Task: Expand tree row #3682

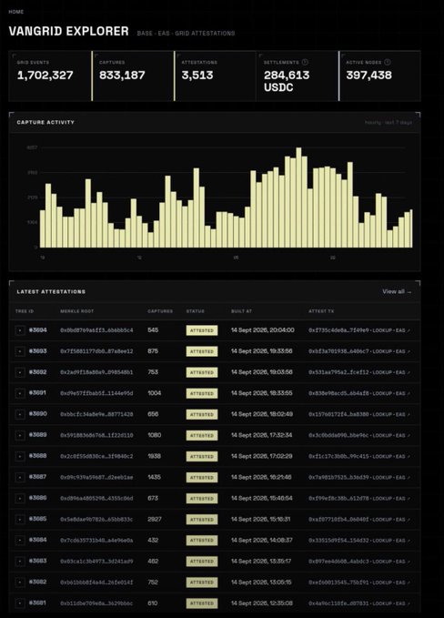Action: [x=20, y=583]
